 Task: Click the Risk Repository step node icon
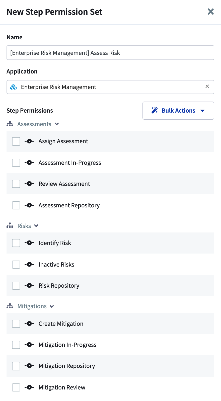[x=29, y=286]
